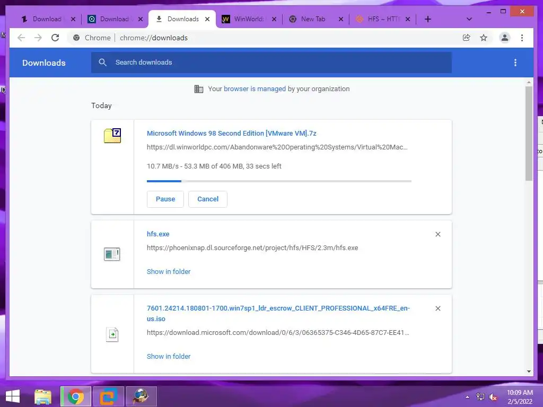Viewport: 543px width, 407px height.
Task: Click the download.microsoft.com source URL
Action: click(278, 333)
